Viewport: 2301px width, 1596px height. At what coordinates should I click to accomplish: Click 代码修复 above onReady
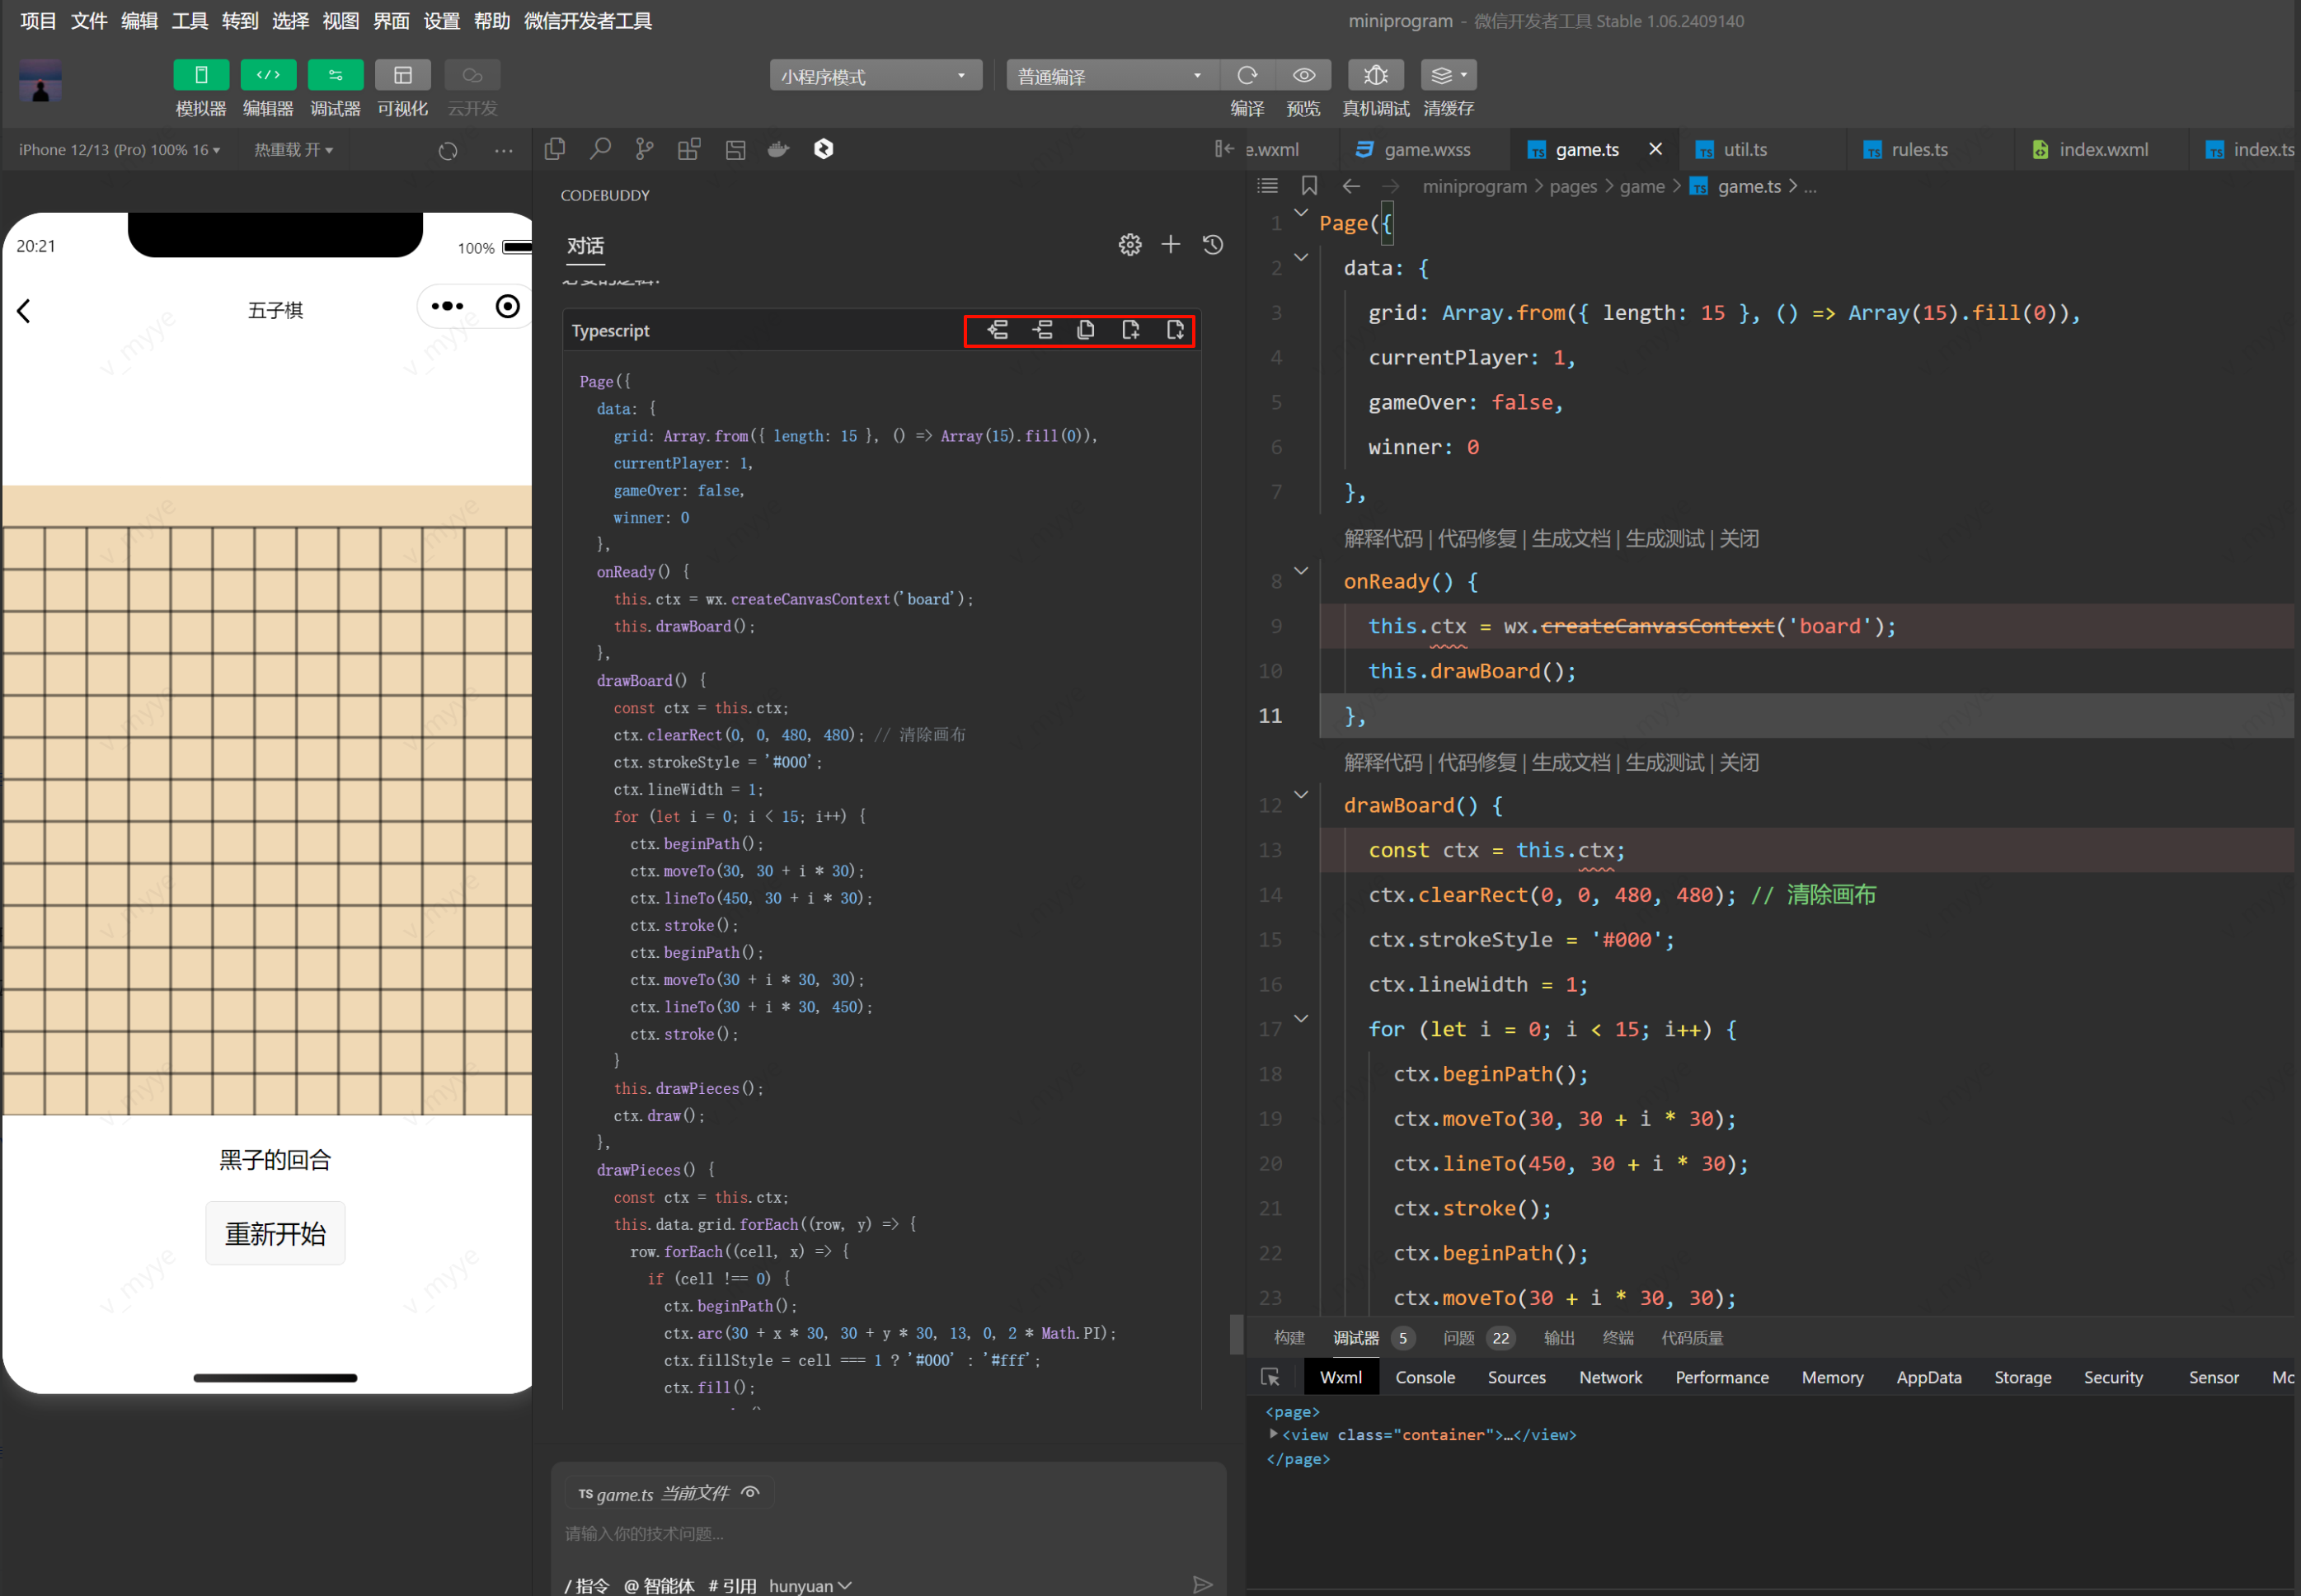(x=1477, y=539)
